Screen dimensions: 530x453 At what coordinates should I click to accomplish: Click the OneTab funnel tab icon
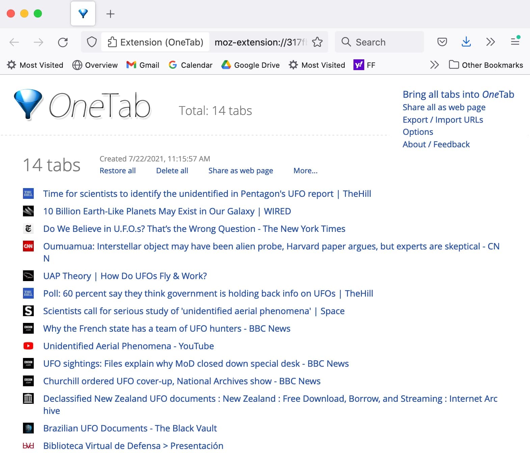pyautogui.click(x=83, y=13)
